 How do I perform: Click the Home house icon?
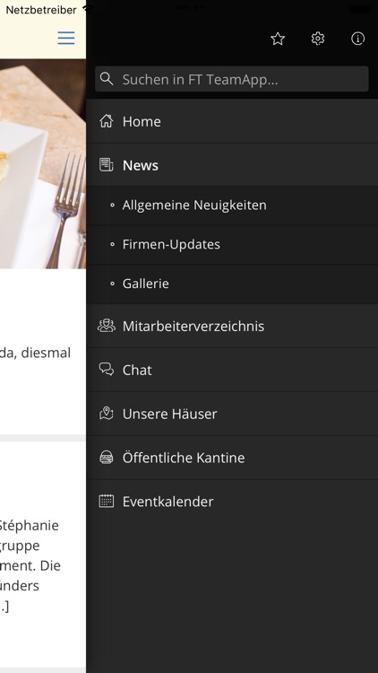coord(107,121)
